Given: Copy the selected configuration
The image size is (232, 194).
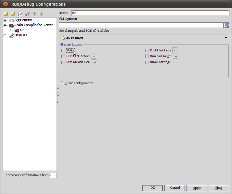Looking at the screenshot, I should click(x=20, y=14).
